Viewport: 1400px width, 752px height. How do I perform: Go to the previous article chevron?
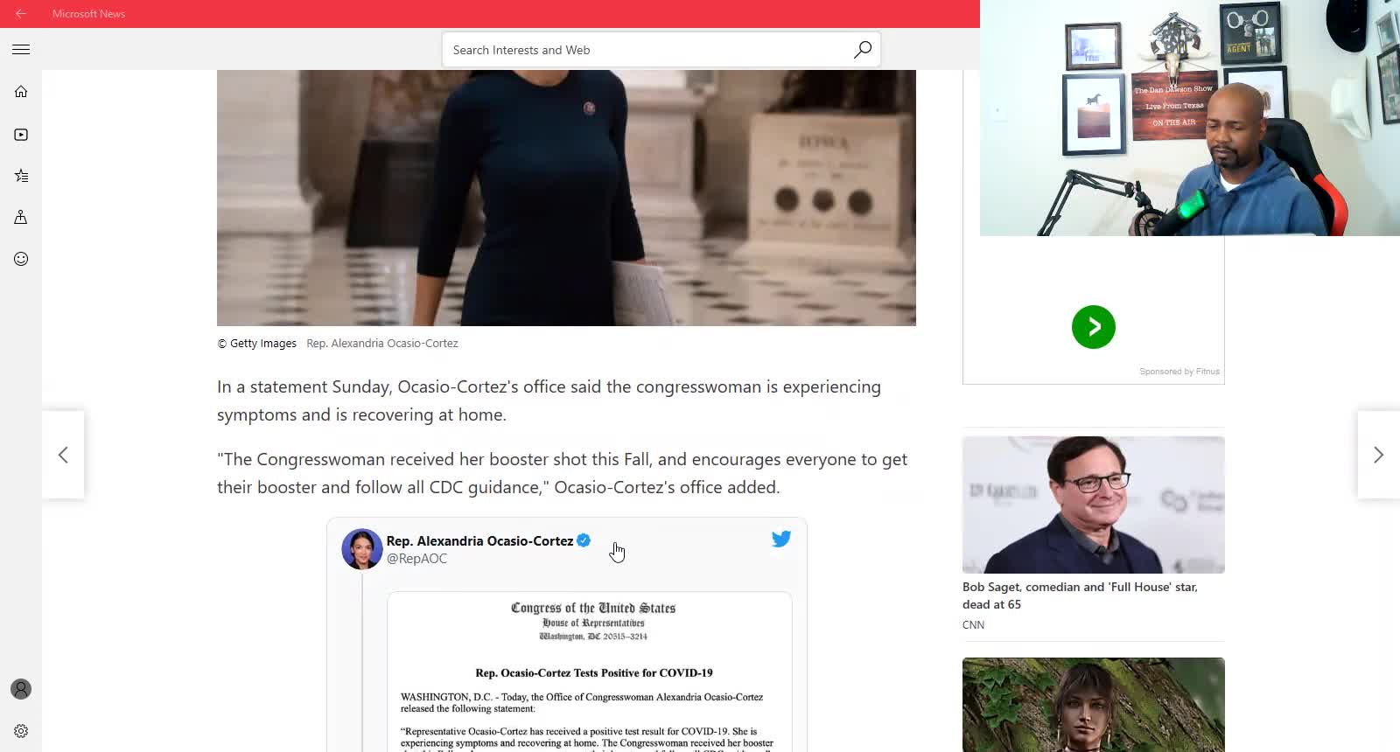click(x=63, y=455)
